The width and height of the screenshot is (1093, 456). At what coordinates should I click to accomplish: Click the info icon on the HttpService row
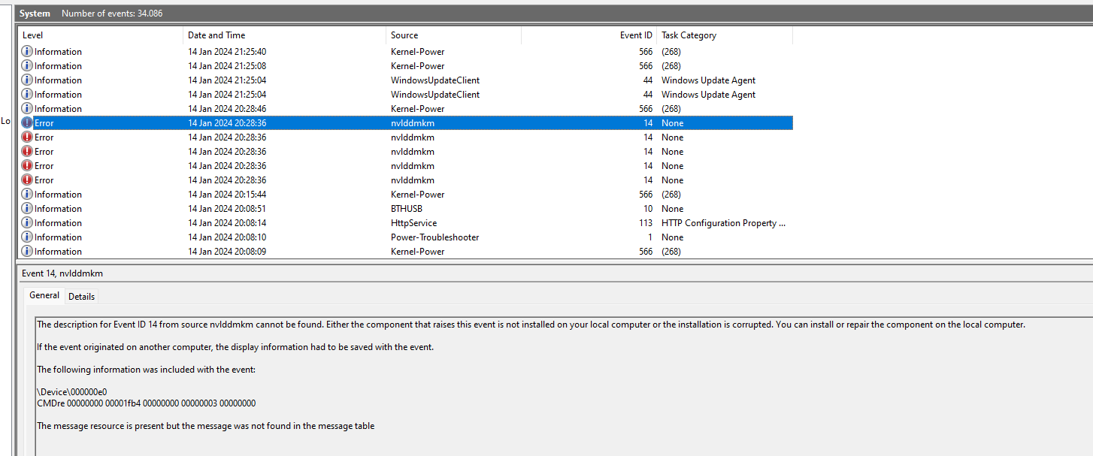[27, 223]
